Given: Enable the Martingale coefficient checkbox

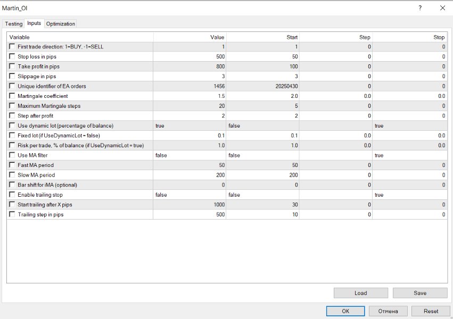Looking at the screenshot, I should pyautogui.click(x=12, y=96).
